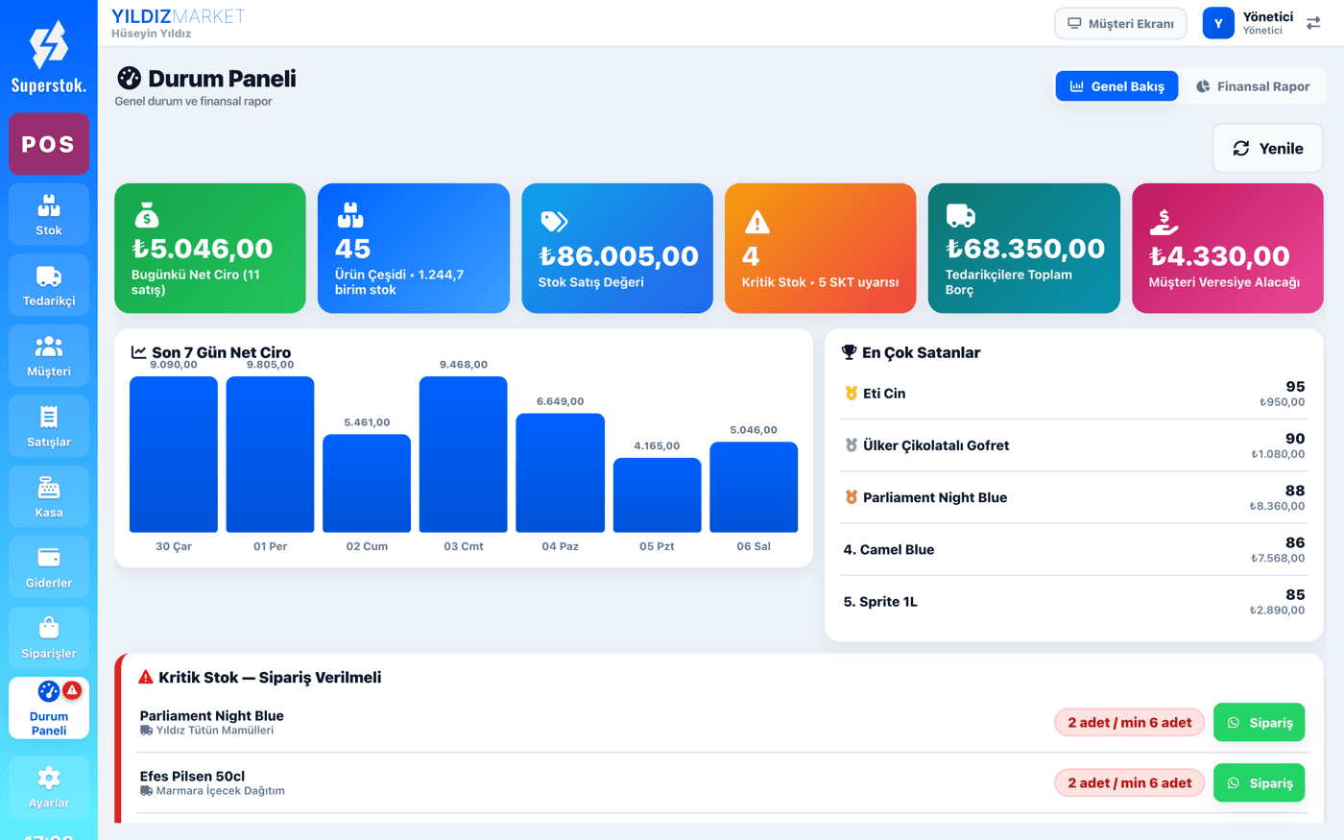Open Müşteri Ekranı

[1120, 23]
